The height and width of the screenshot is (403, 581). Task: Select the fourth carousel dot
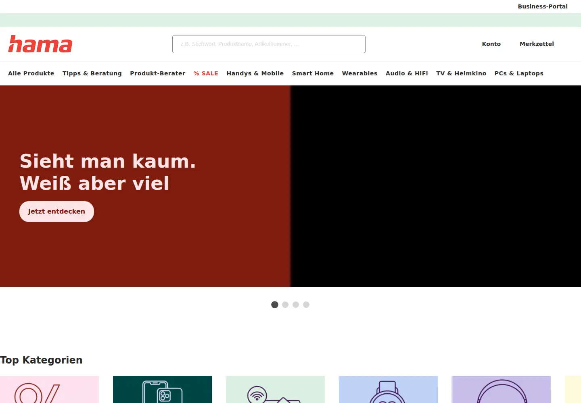(x=306, y=305)
